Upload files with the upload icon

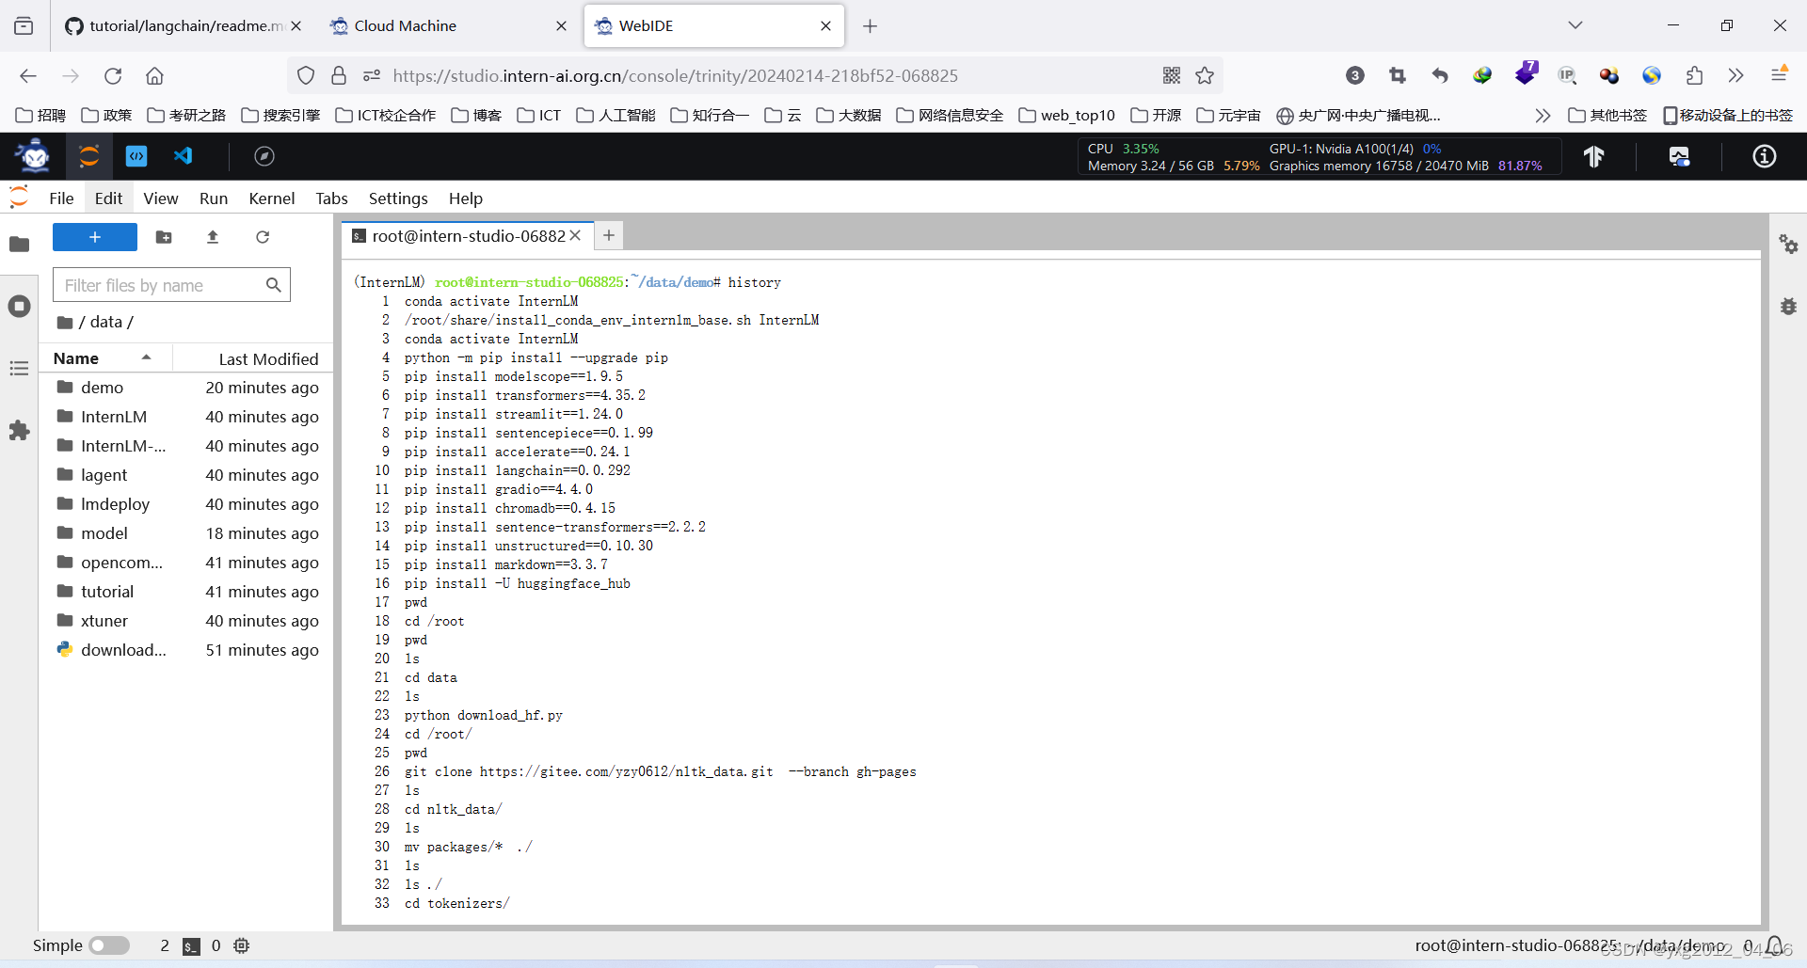pos(213,237)
